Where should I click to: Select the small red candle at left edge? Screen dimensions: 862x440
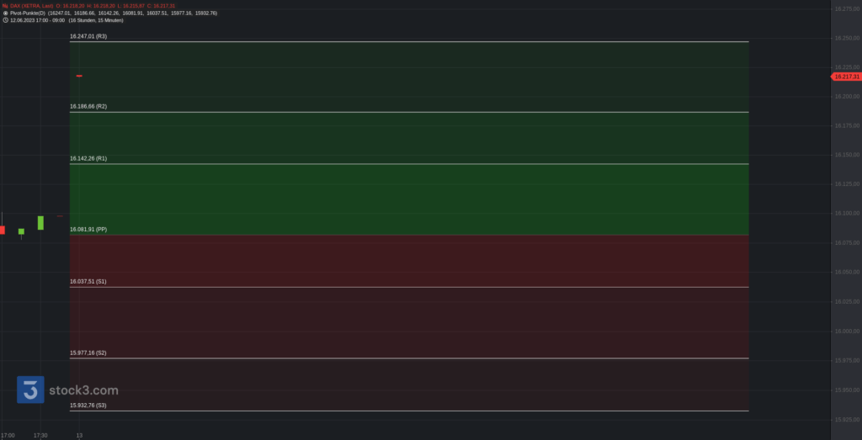tap(3, 230)
